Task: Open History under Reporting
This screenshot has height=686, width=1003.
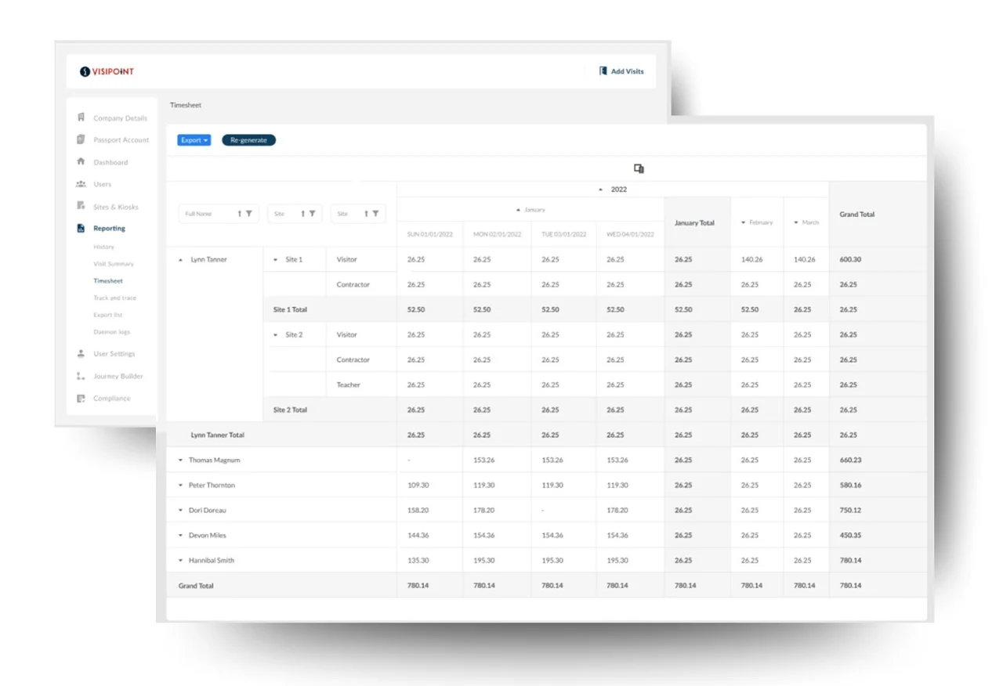Action: (x=103, y=247)
